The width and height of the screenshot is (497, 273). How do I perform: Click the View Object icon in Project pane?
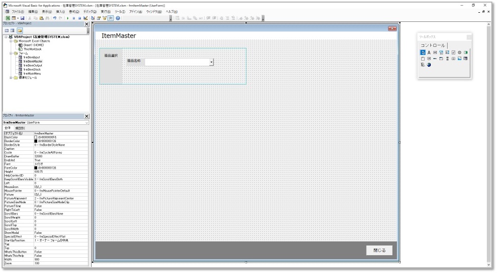(x=12, y=31)
